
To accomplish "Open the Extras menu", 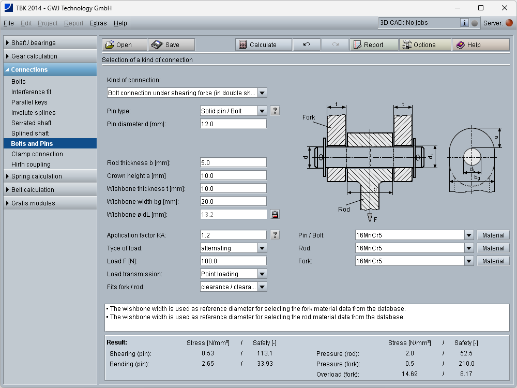I will click(98, 23).
